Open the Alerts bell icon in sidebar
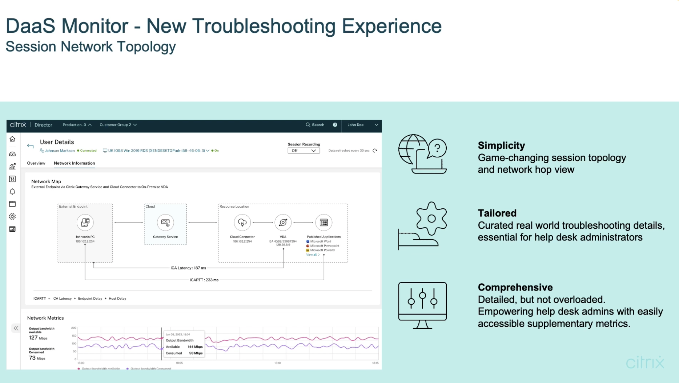The image size is (679, 384). coord(12,192)
